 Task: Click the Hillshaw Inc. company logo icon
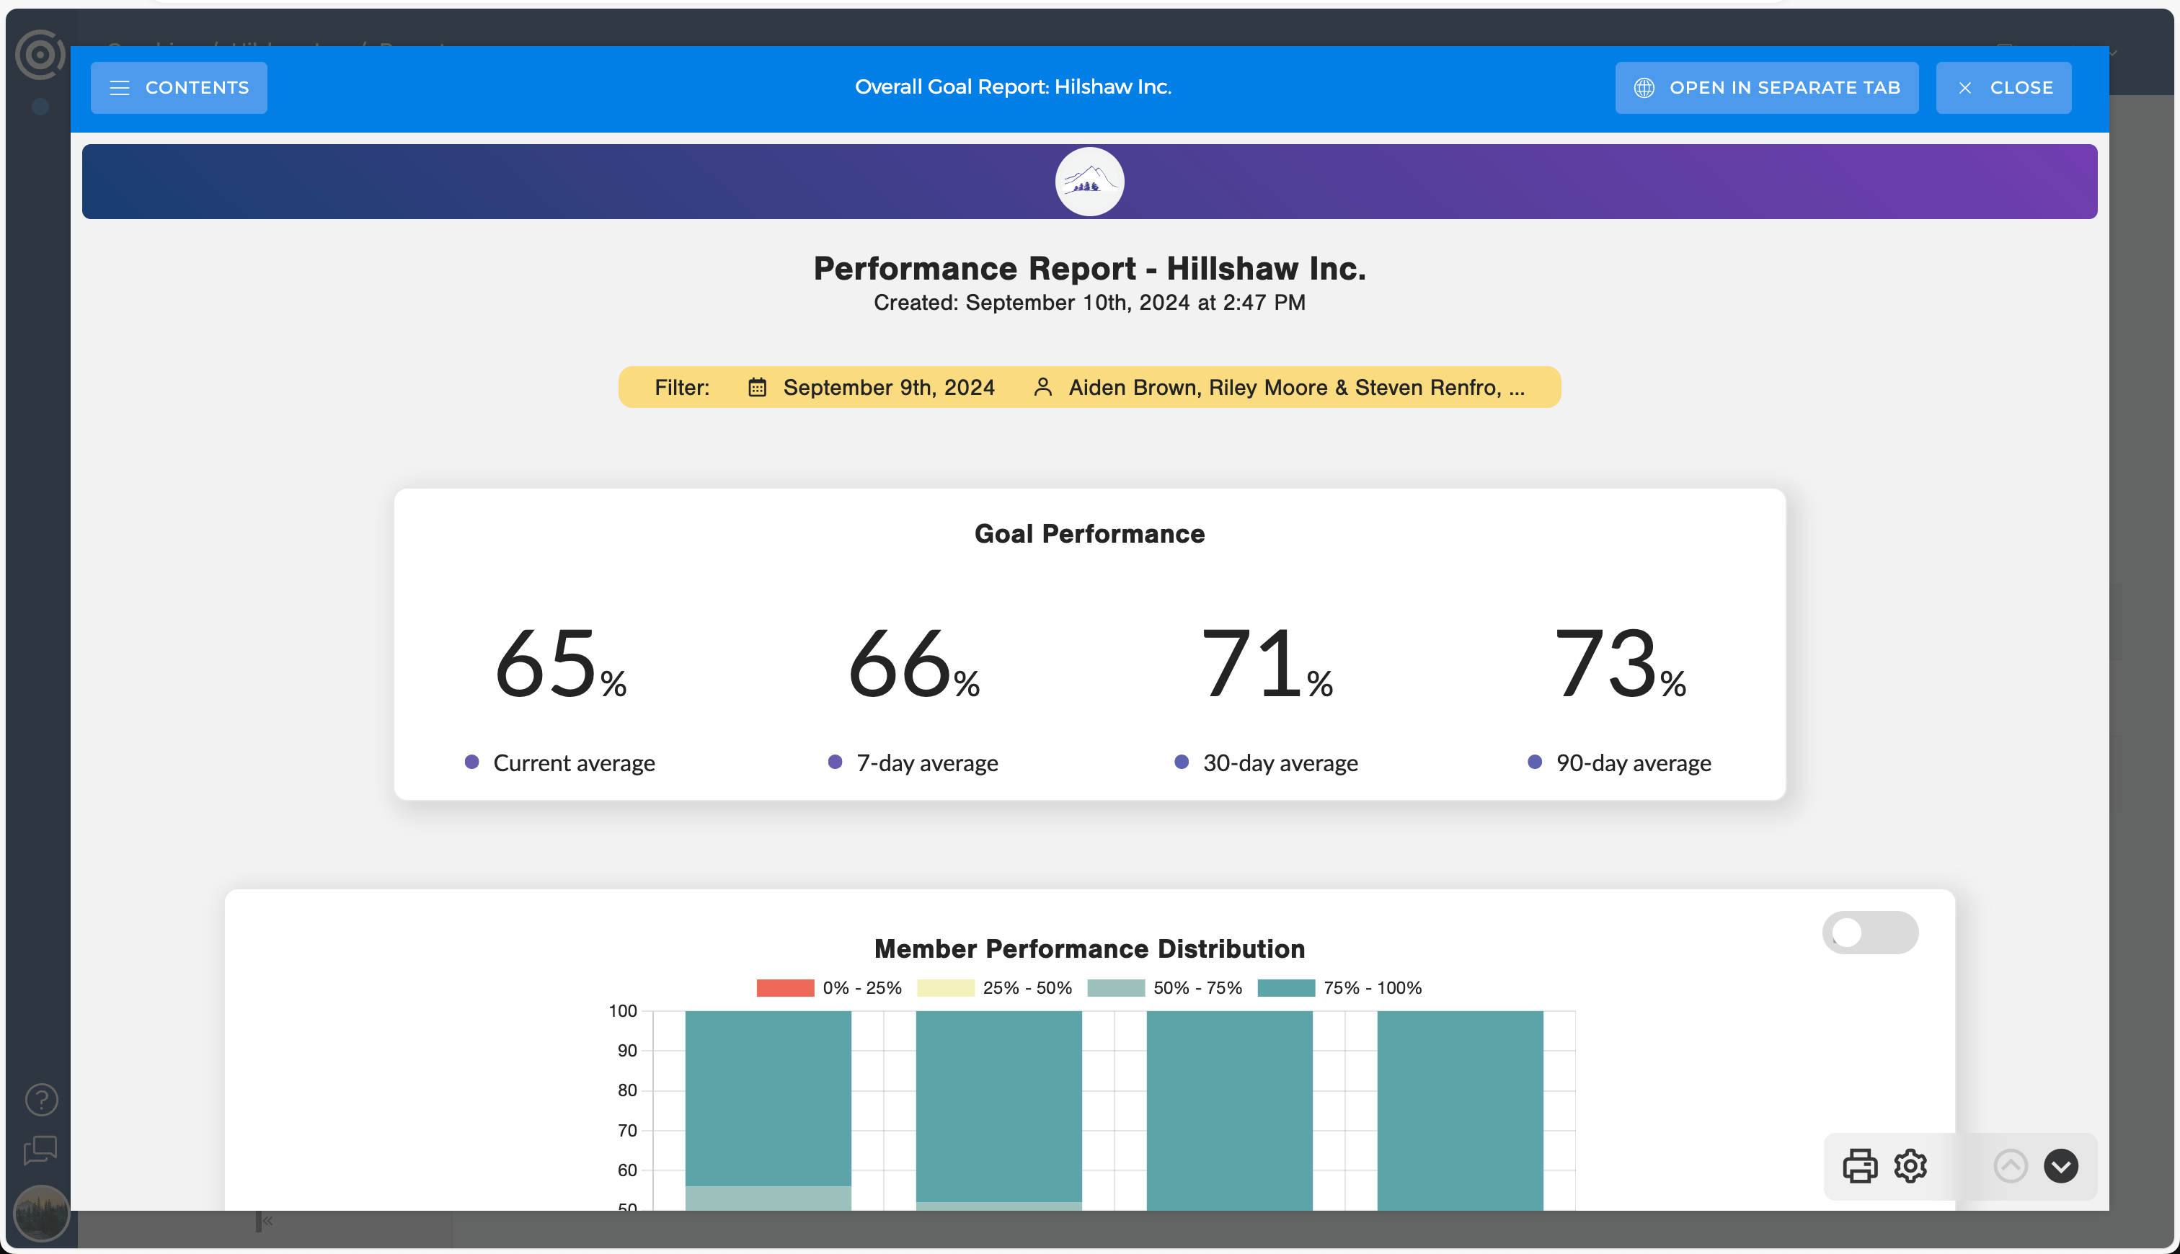point(1089,181)
